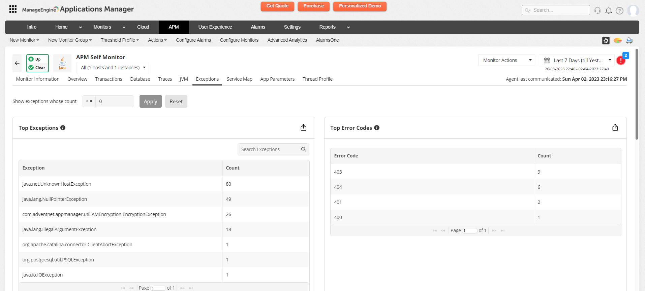Open the Threshold Profile dropdown
The image size is (645, 291).
click(x=120, y=40)
